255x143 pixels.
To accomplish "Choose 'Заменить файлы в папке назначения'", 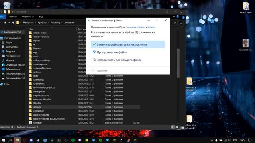I will click(128, 44).
